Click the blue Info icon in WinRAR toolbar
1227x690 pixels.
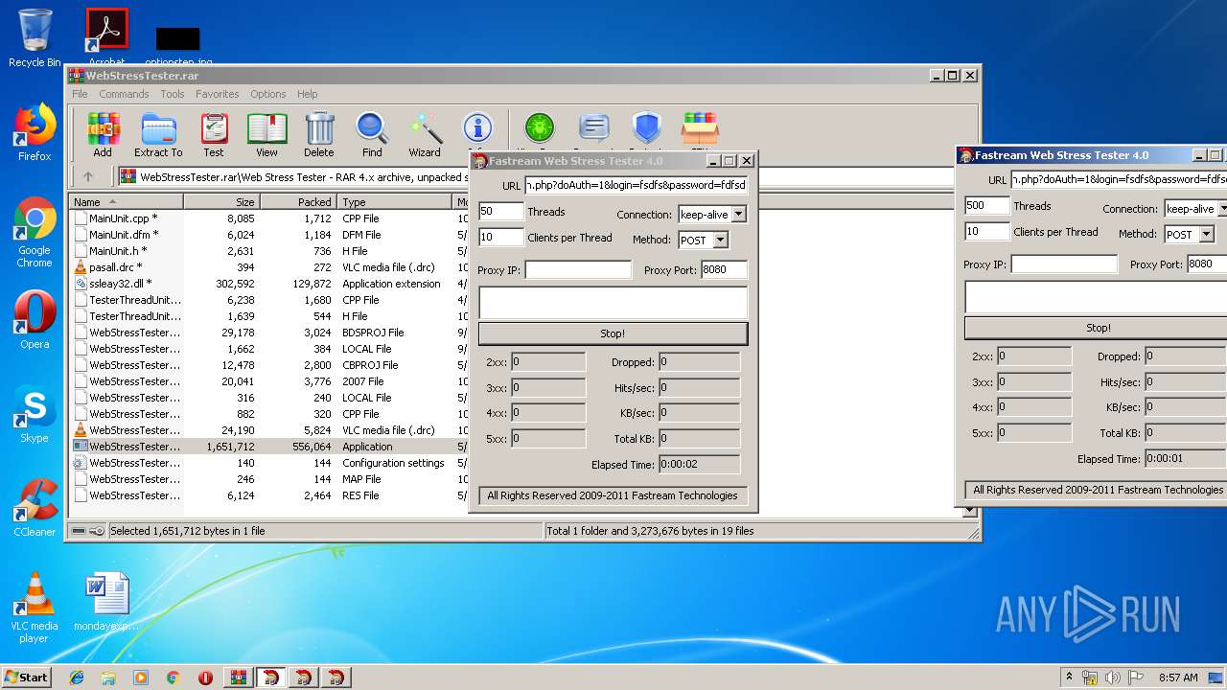477,127
